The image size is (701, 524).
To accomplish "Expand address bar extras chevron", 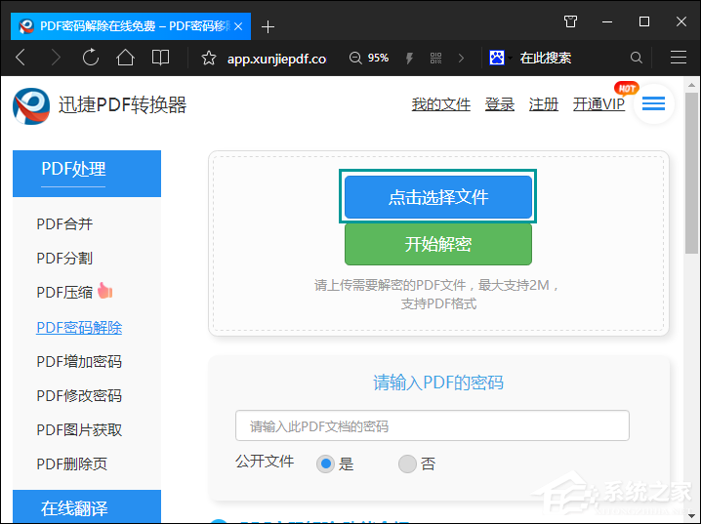I will pos(462,59).
